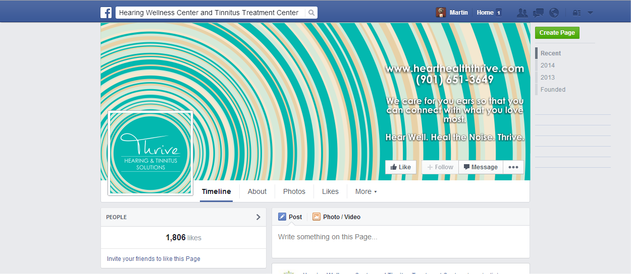
Task: Click the PEOPLE section header
Action: point(183,217)
